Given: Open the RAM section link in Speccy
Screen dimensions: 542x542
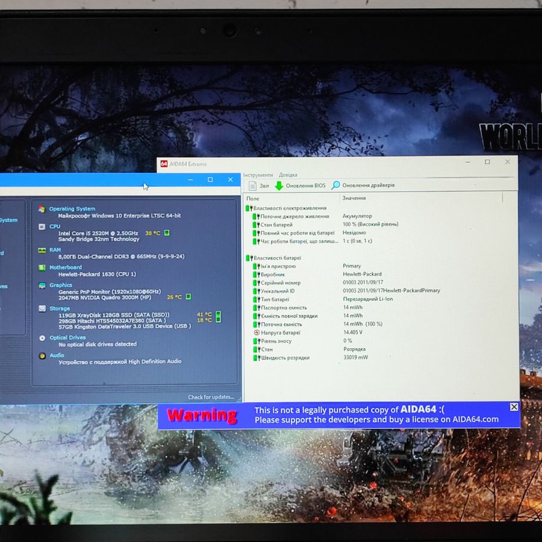Looking at the screenshot, I should (55, 249).
